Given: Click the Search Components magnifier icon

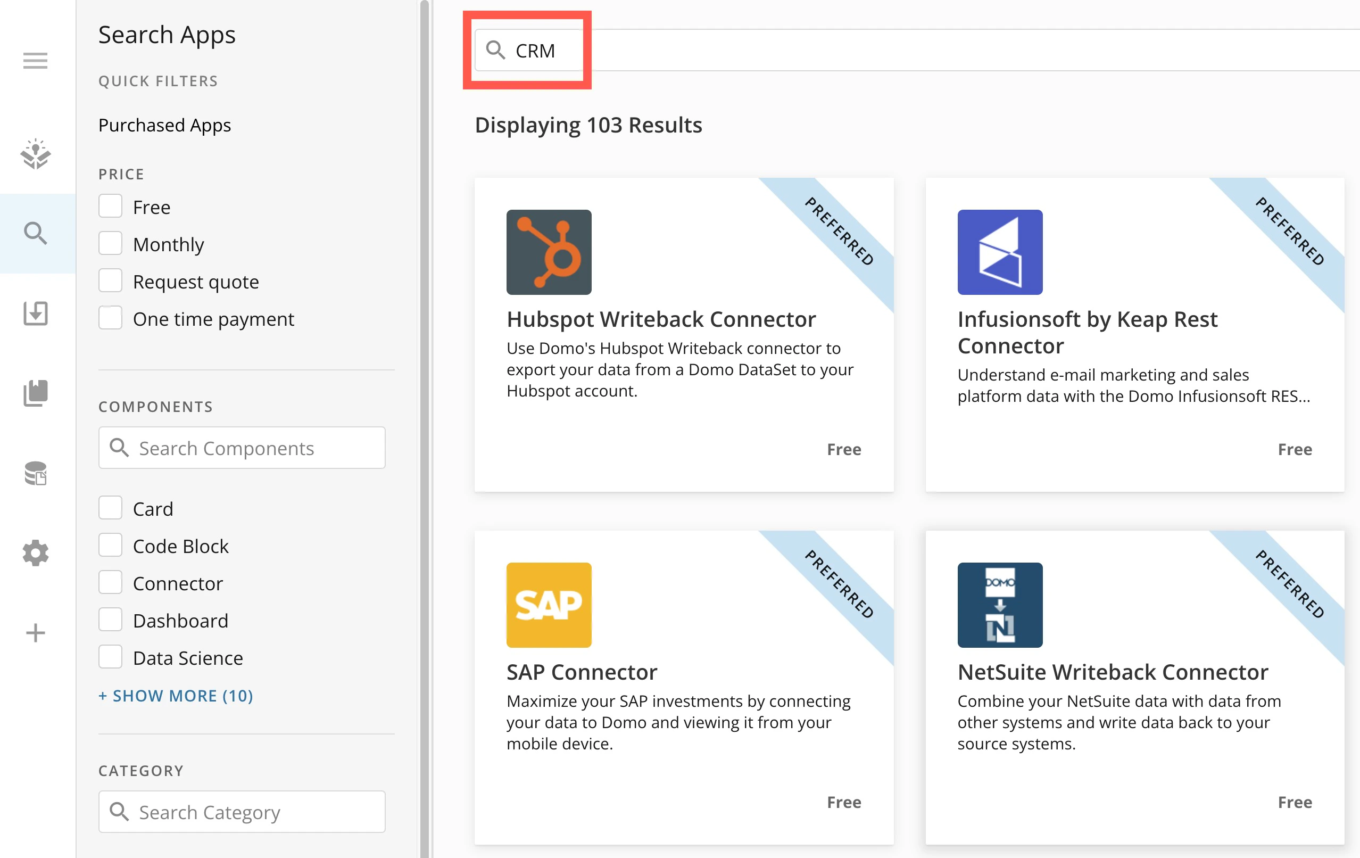Looking at the screenshot, I should pyautogui.click(x=119, y=447).
